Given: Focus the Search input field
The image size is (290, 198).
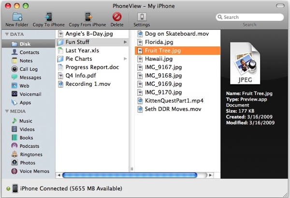Looking at the screenshot, I should click(x=250, y=17).
